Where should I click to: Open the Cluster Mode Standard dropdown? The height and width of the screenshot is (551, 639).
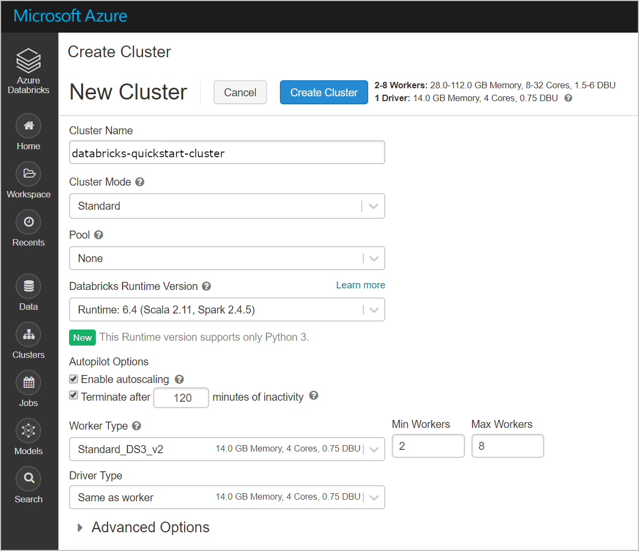click(x=227, y=206)
